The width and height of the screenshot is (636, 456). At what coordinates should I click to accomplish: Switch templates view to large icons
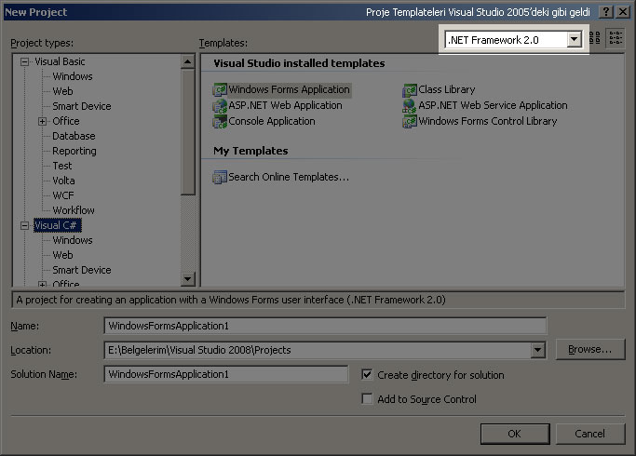pos(596,38)
